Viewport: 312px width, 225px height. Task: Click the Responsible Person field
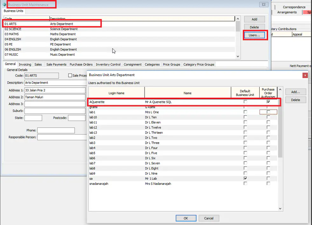[62, 137]
